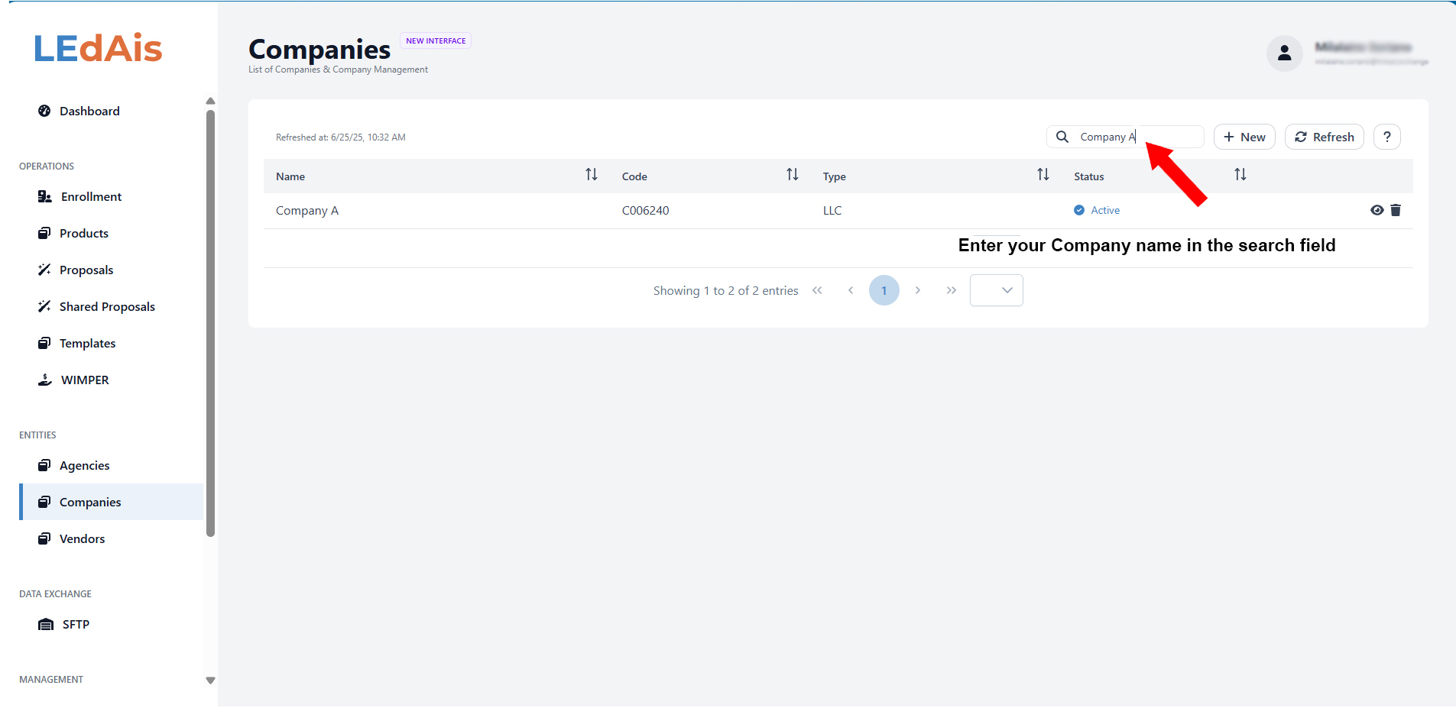Open SFTP under Data Exchange
This screenshot has width=1456, height=708.
(x=76, y=624)
